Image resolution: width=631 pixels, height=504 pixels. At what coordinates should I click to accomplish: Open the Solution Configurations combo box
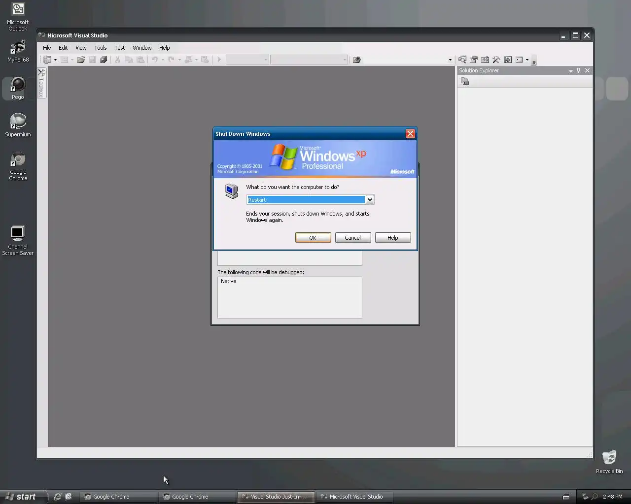247,60
